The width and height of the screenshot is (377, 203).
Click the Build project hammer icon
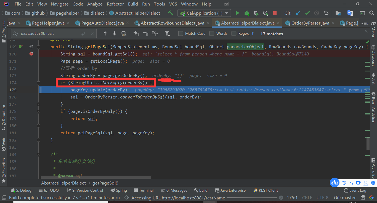pyautogui.click(x=171, y=13)
